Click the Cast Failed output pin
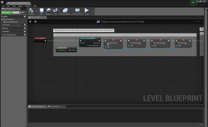The image size is (208, 127). click(x=99, y=43)
